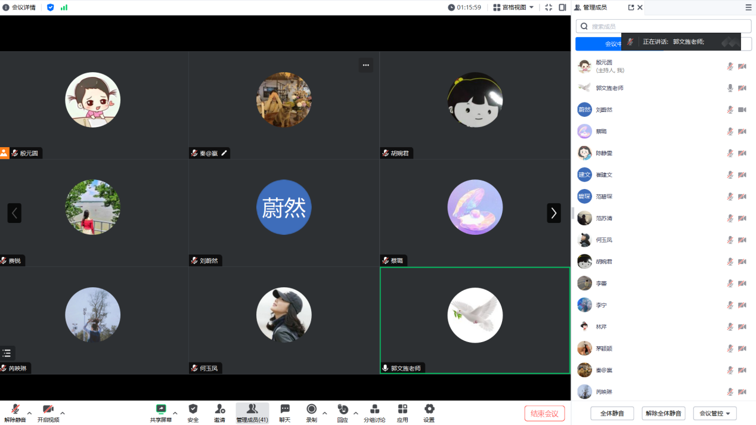Open 会议详情 at top left
Image resolution: width=756 pixels, height=425 pixels.
point(19,8)
